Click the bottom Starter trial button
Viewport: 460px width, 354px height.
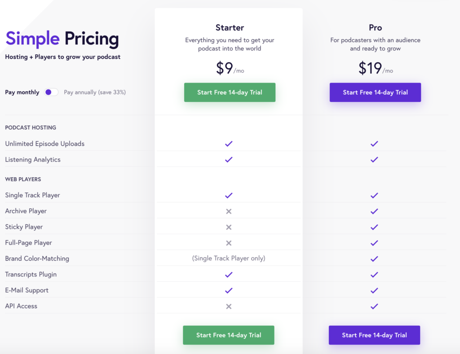(228, 335)
